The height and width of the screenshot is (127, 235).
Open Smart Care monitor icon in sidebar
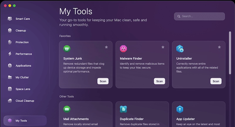pyautogui.click(x=10, y=19)
